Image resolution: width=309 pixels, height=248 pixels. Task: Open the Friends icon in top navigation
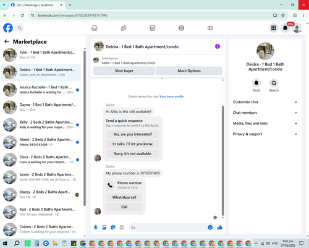point(124,28)
